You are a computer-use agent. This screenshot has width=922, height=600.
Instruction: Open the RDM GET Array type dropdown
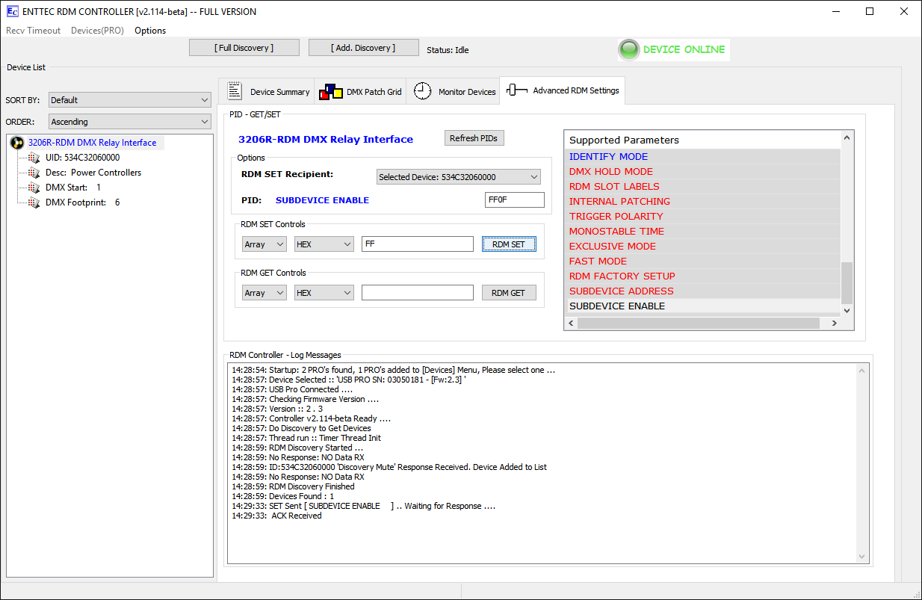[x=264, y=293]
